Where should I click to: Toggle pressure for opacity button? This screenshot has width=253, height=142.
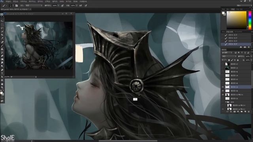point(62,6)
